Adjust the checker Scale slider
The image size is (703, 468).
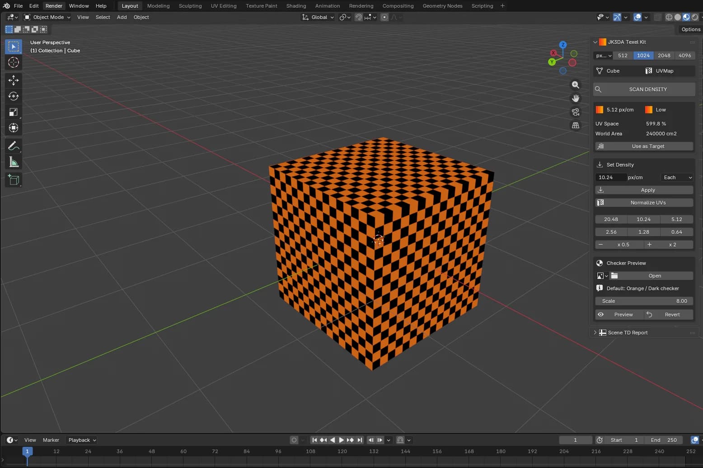pyautogui.click(x=644, y=301)
